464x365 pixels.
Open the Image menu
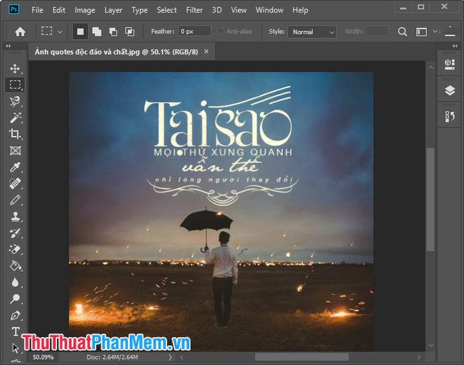(x=85, y=10)
